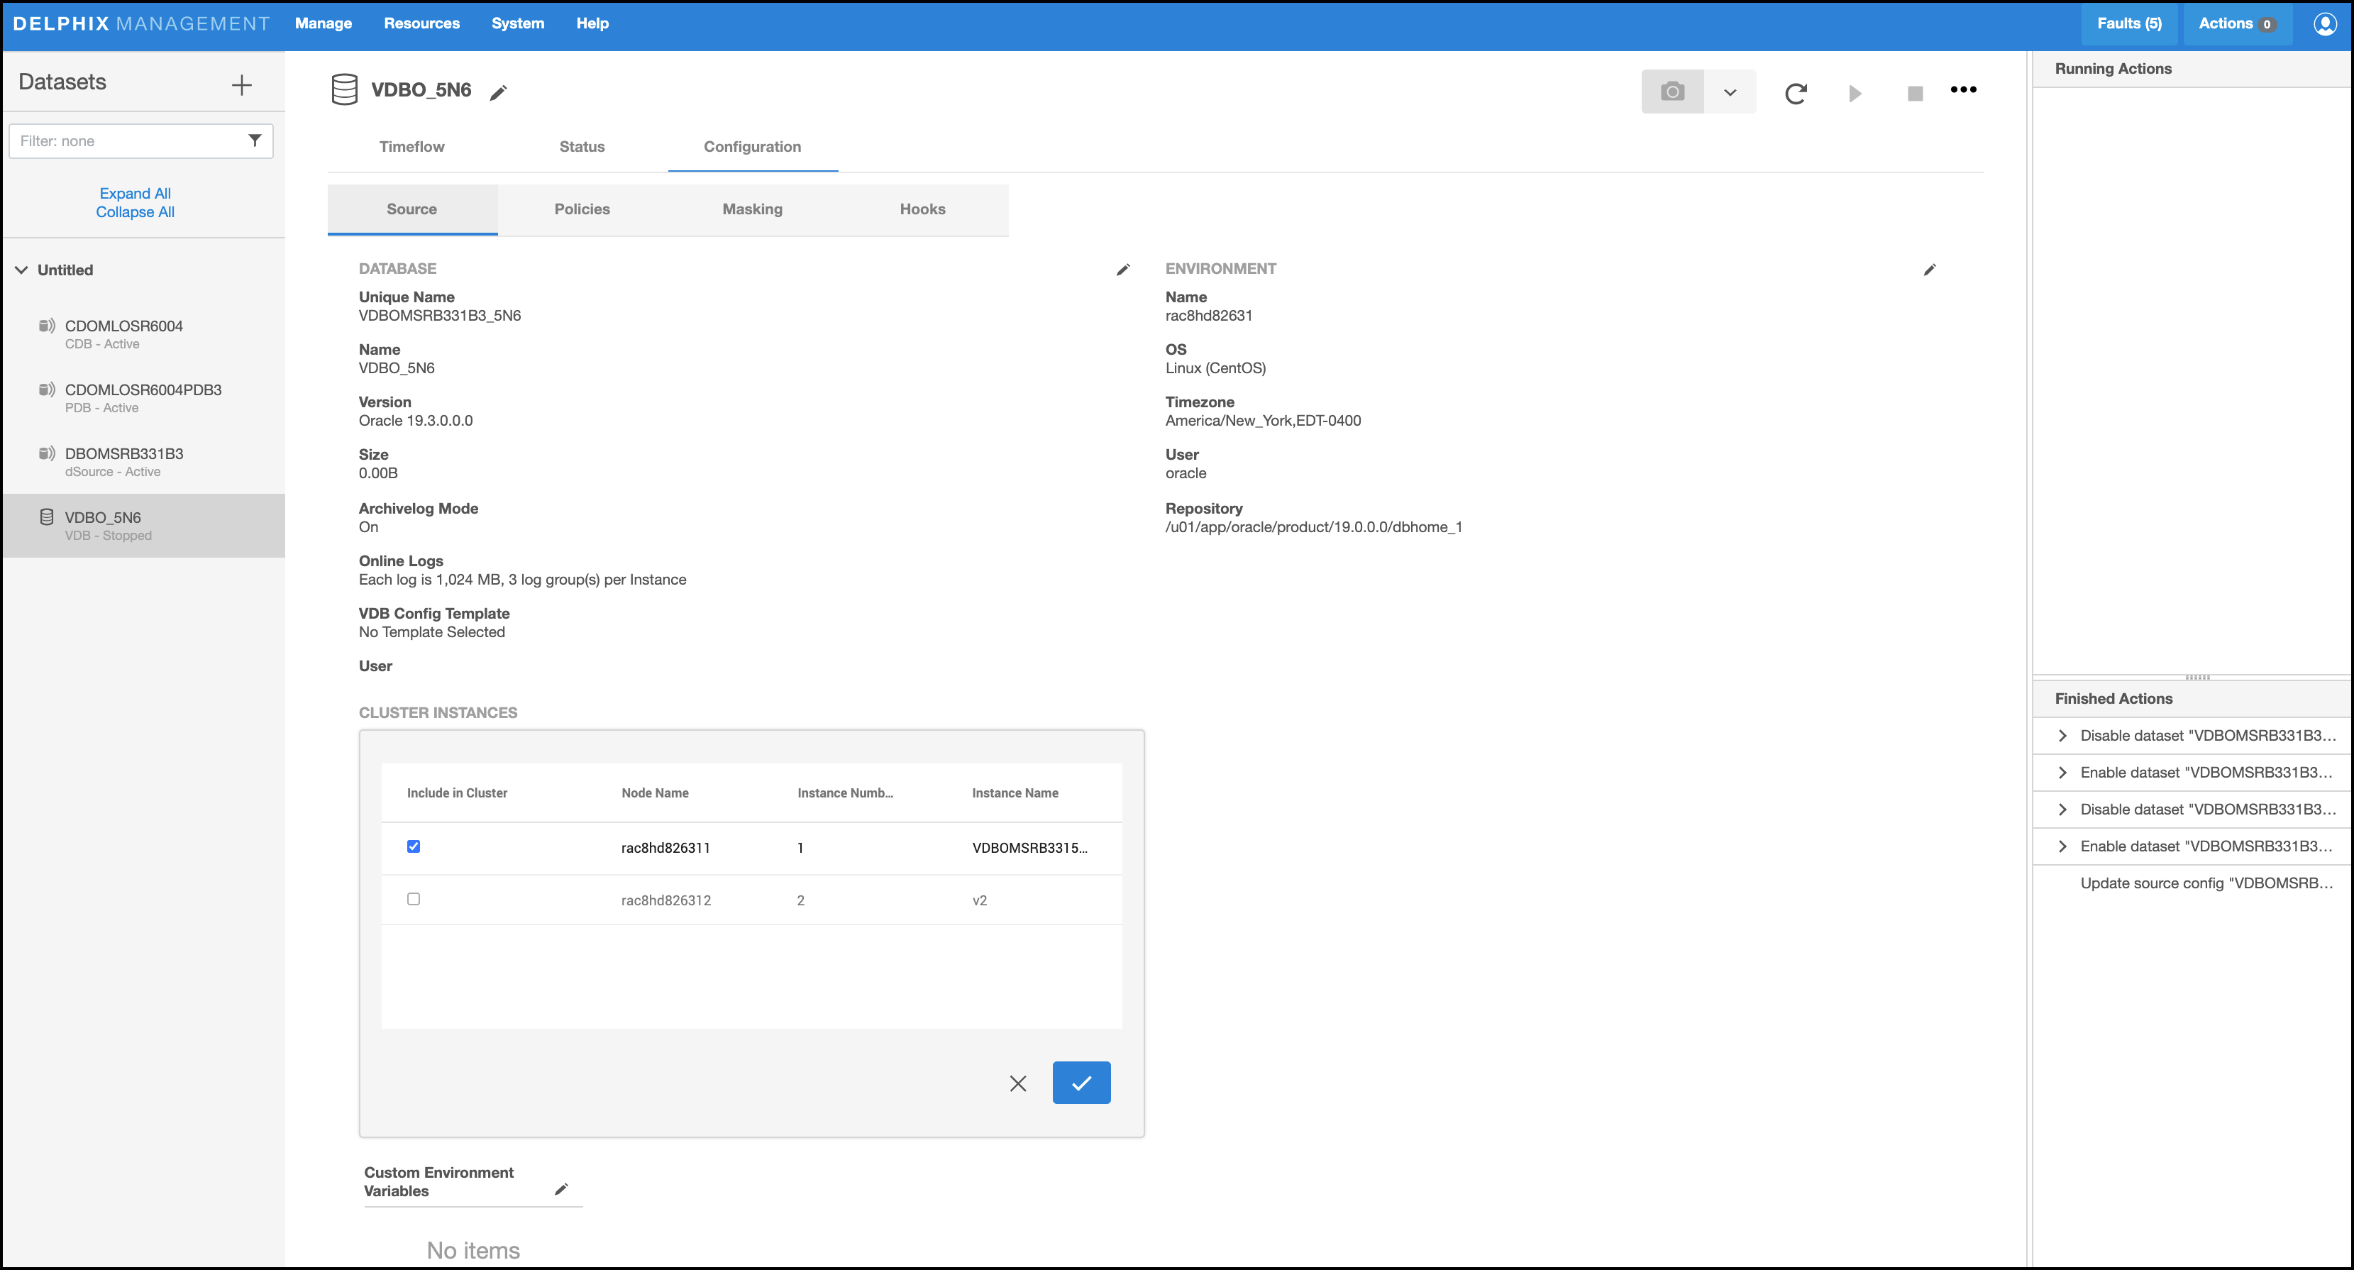Click the stop VDB square icon

coord(1914,93)
